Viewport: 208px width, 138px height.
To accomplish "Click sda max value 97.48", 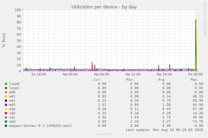I will pos(198,109).
